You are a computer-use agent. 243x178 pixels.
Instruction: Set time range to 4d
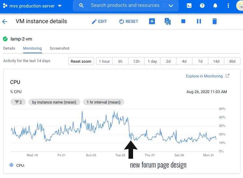(x=184, y=61)
